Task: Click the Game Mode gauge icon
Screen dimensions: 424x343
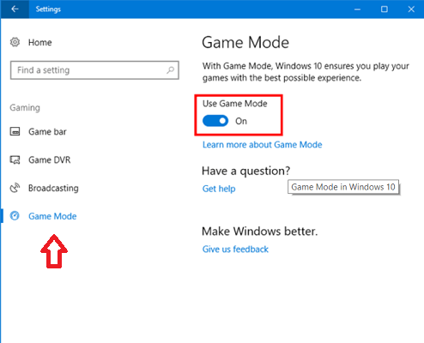Action: pyautogui.click(x=15, y=216)
